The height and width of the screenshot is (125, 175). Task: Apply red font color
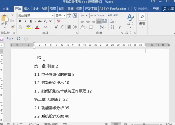37,27
